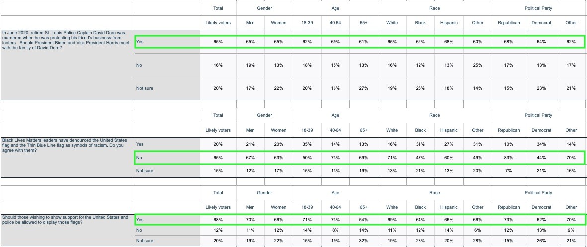
Task: Select the highlighted No label in second table
Action: tap(139, 158)
